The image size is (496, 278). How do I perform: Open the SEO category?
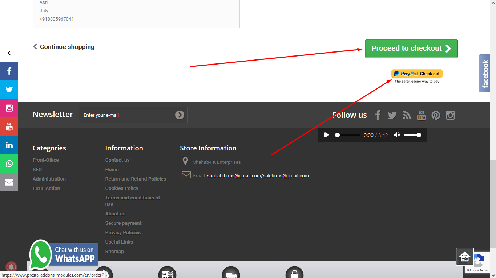click(37, 169)
